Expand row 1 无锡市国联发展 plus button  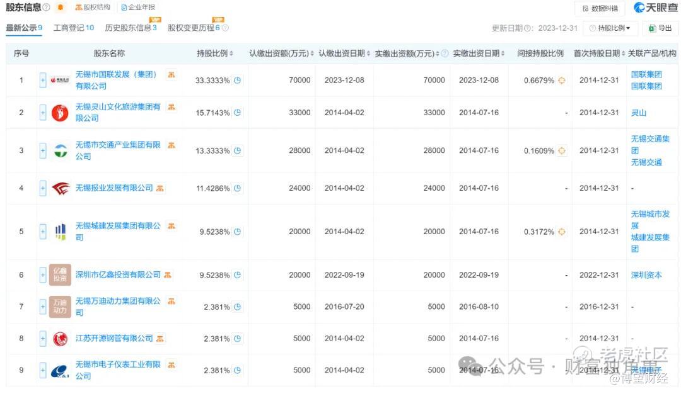pyautogui.click(x=43, y=80)
